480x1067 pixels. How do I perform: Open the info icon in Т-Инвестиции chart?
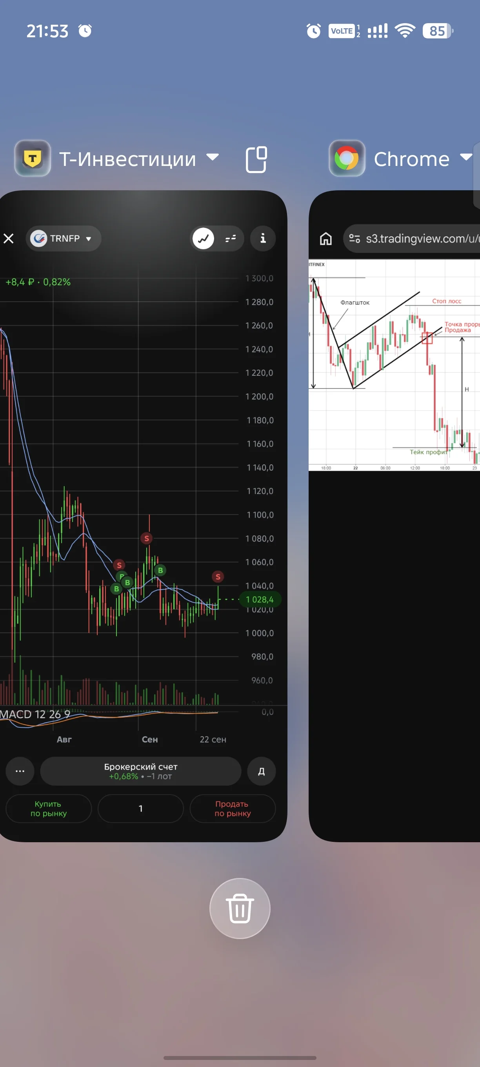[263, 238]
